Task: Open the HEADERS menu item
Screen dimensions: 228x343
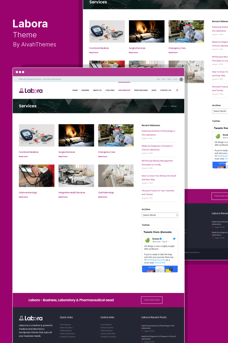Action: (x=85, y=90)
